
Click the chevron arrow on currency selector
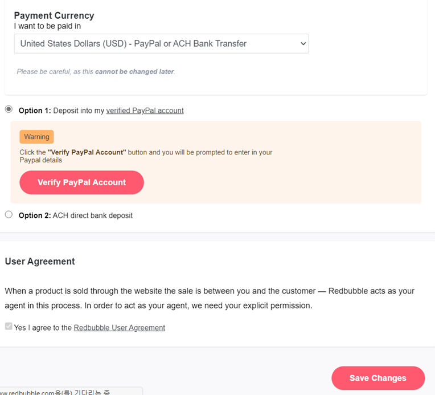tap(303, 44)
